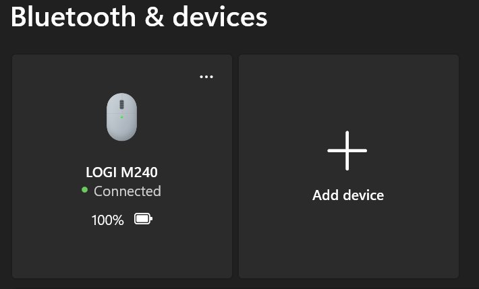Click the LOGI M240 mouse picture
Screen dimensions: 479x289
coord(121,117)
